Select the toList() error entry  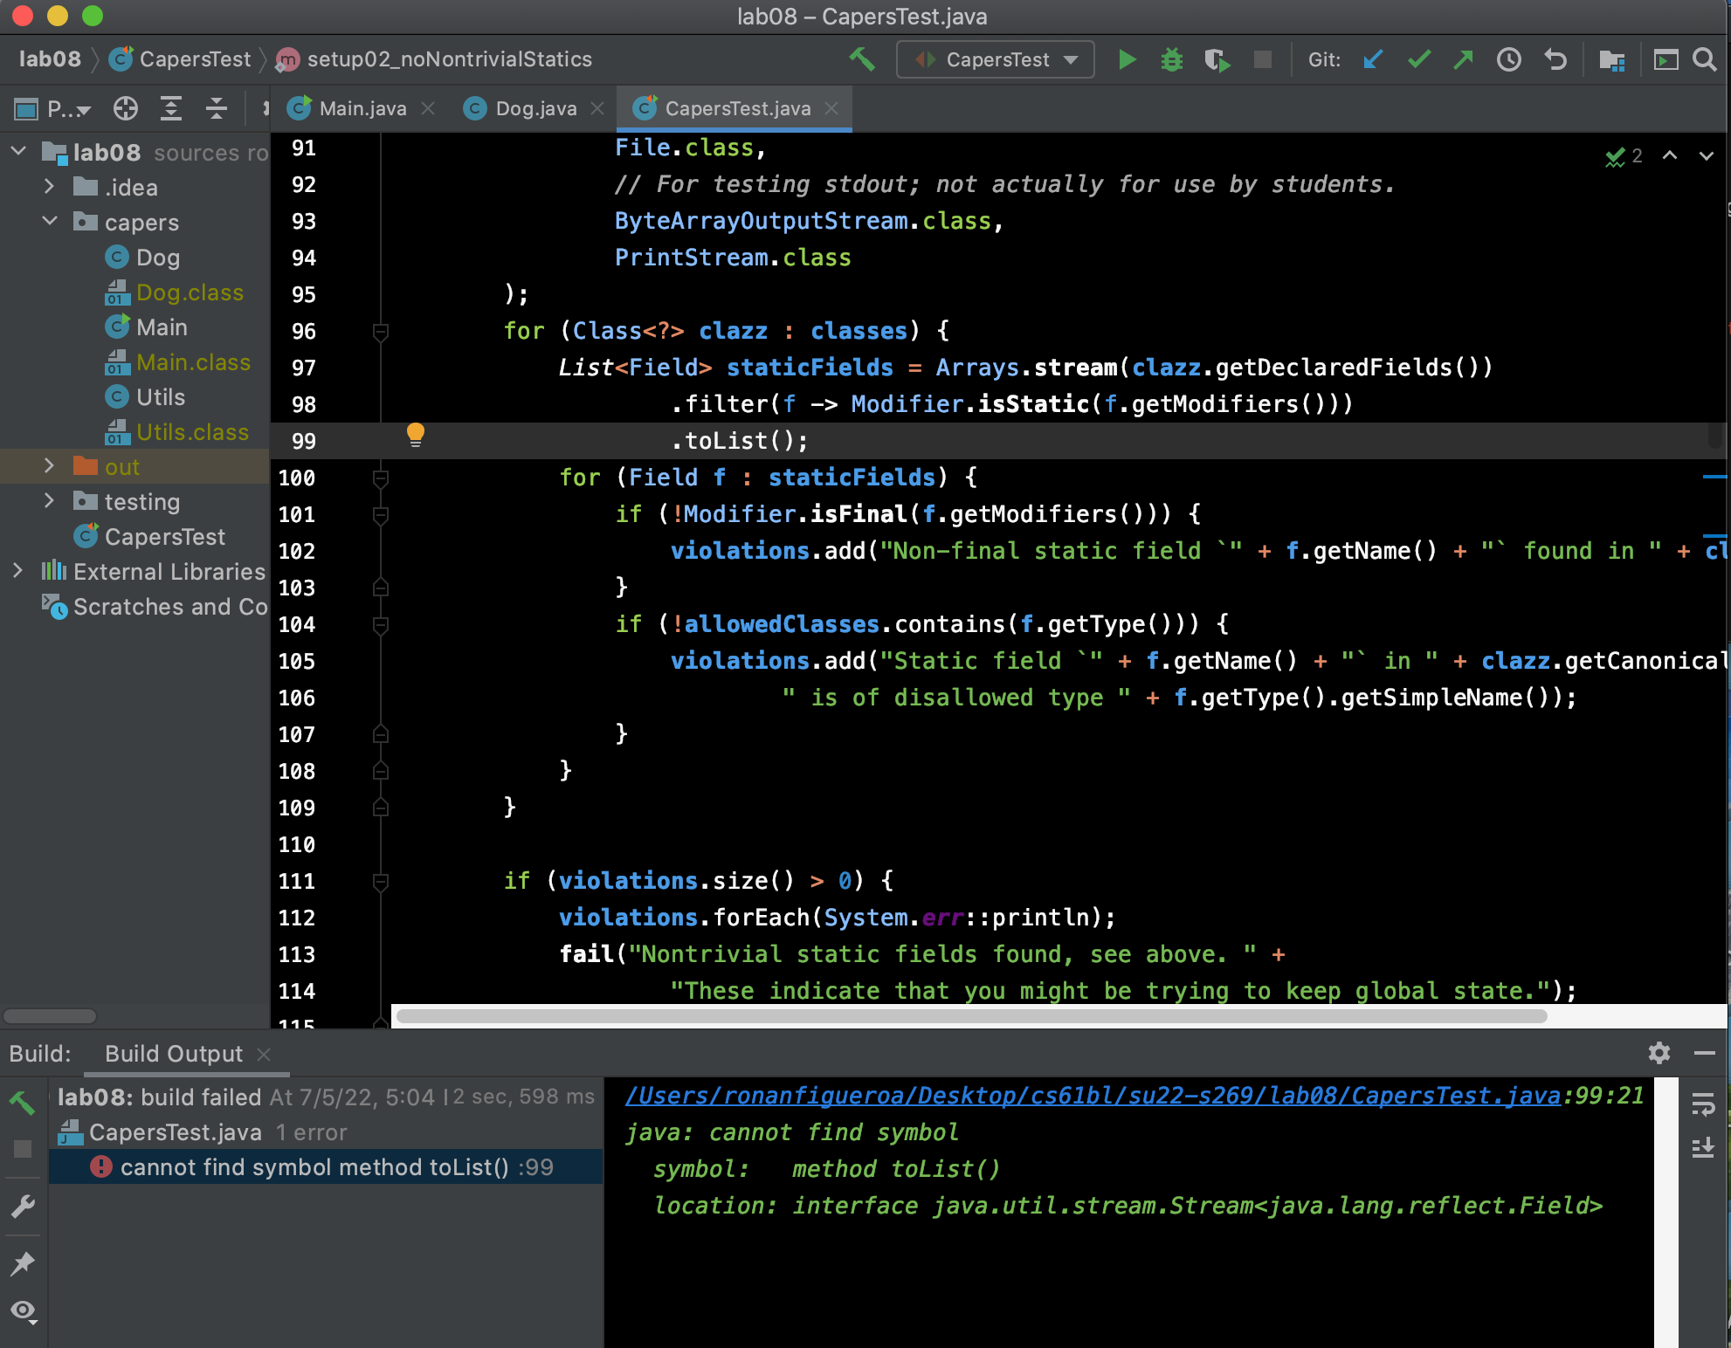click(336, 1167)
